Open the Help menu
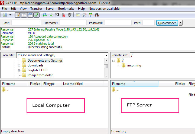 [81, 9]
